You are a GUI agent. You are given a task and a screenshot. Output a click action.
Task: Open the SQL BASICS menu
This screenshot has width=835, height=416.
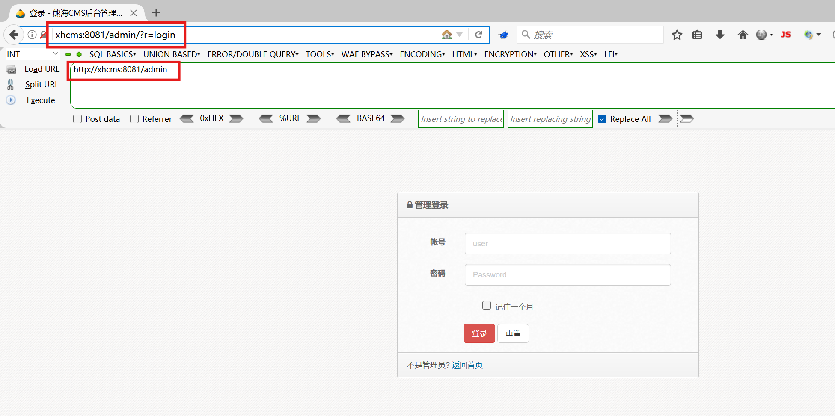pyautogui.click(x=113, y=54)
